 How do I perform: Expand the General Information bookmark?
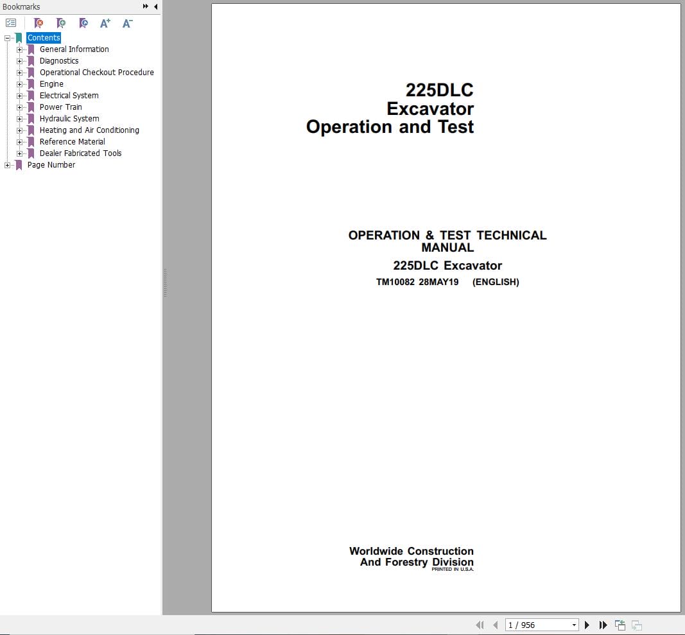[x=19, y=49]
